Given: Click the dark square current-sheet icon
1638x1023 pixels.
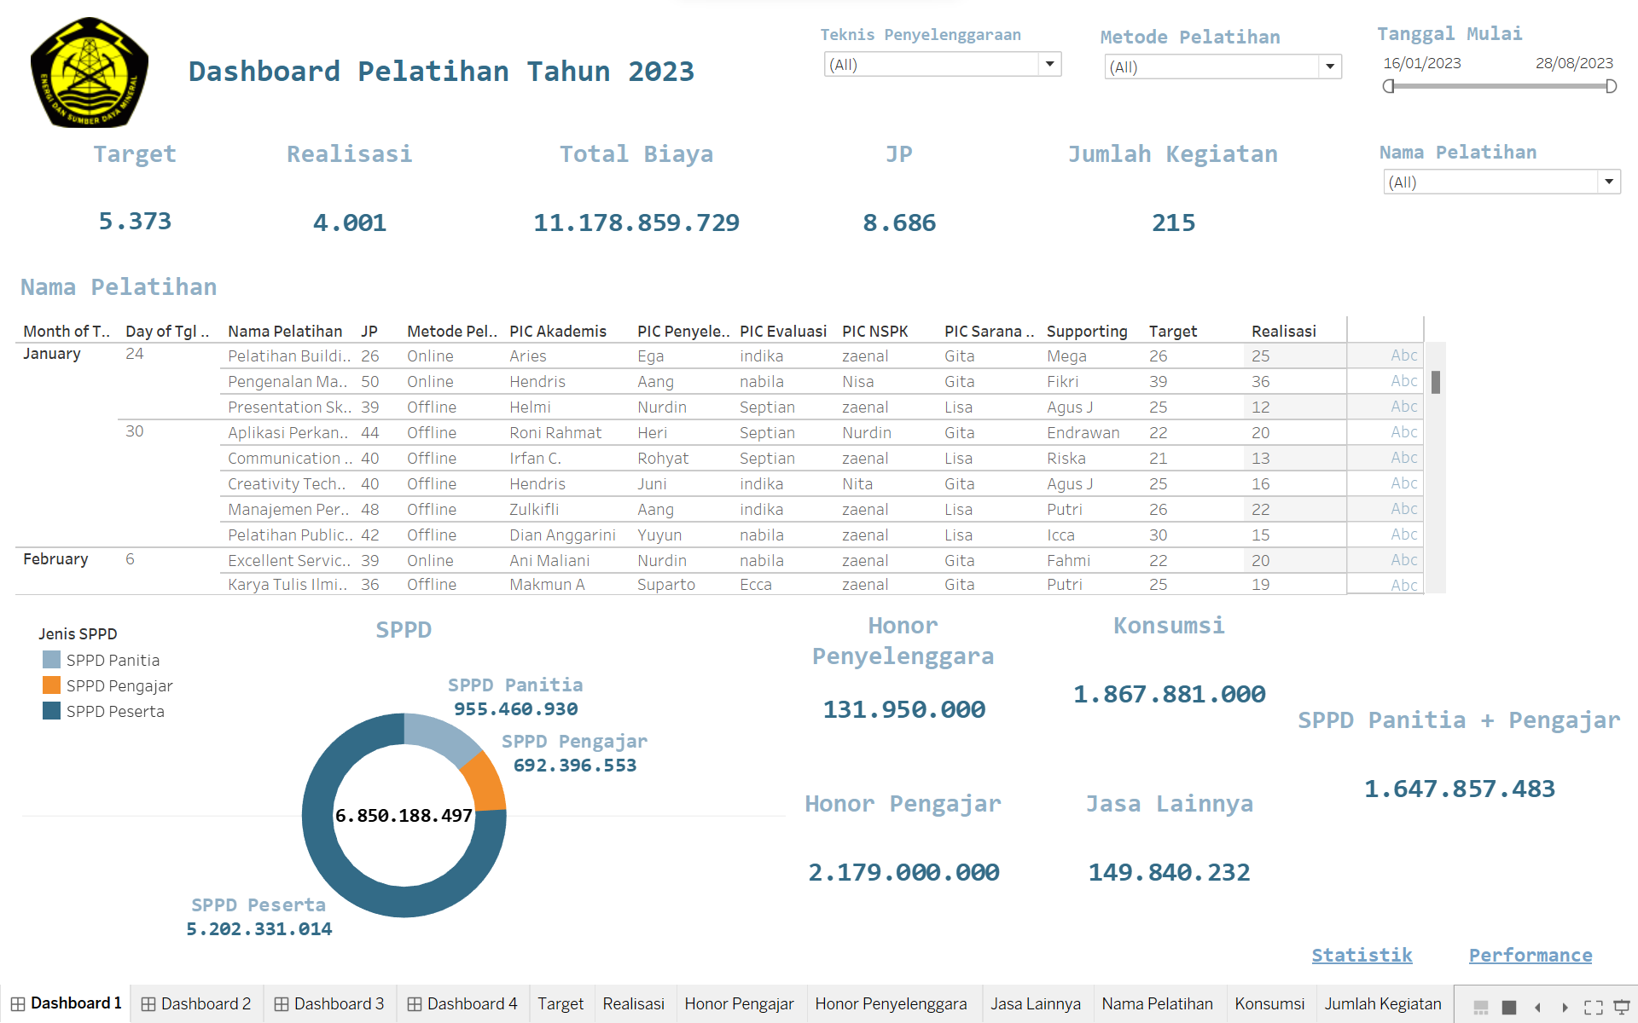Looking at the screenshot, I should pos(1508,1009).
